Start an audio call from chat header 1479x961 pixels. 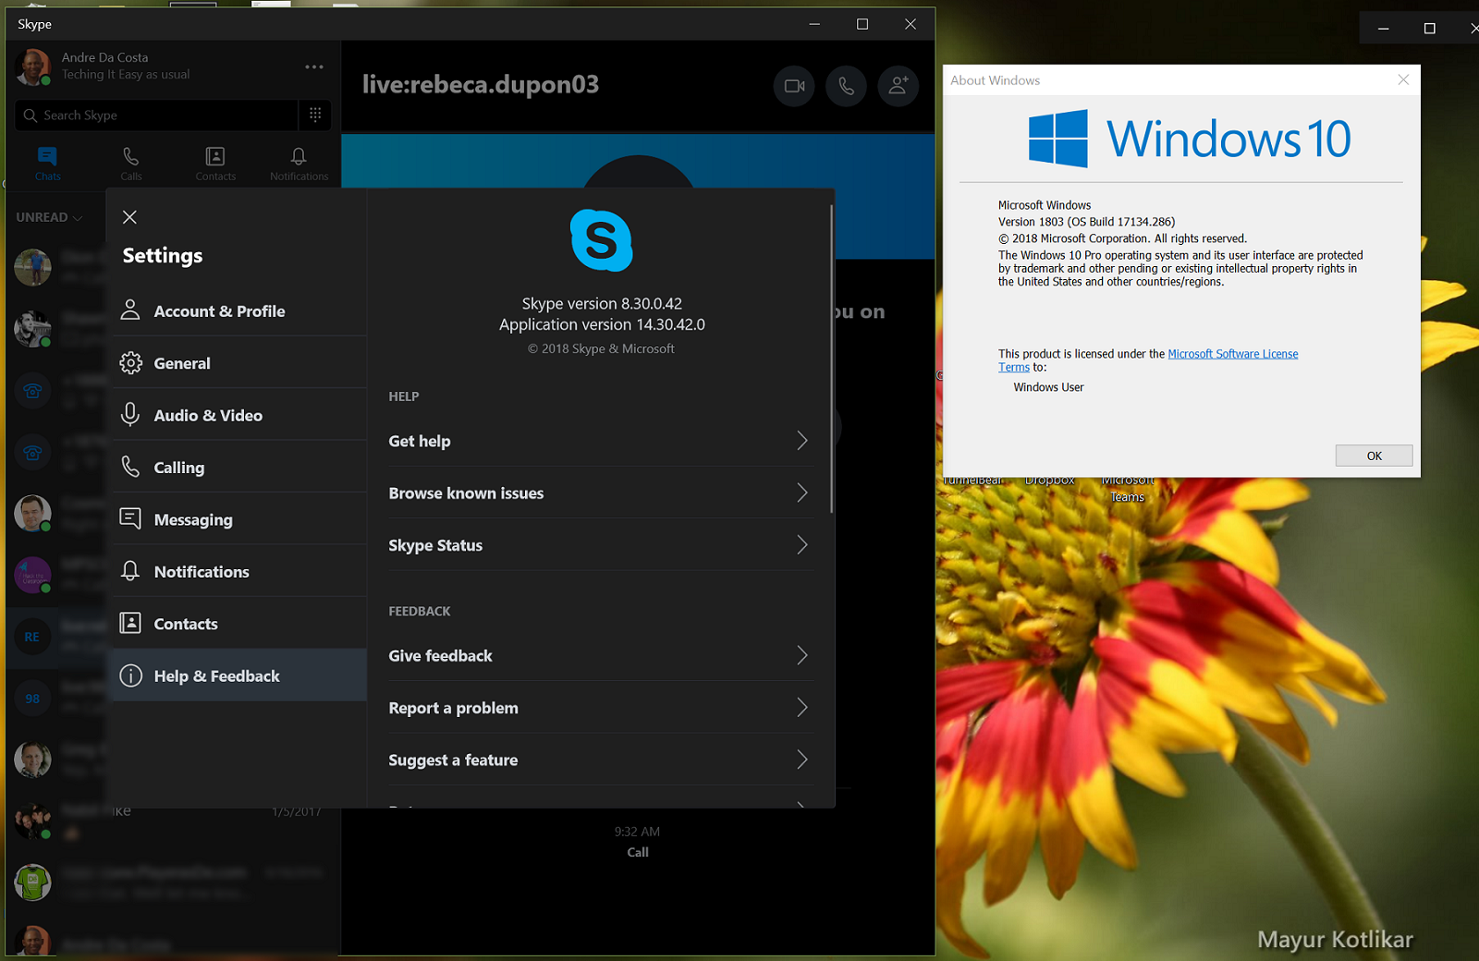click(x=846, y=86)
